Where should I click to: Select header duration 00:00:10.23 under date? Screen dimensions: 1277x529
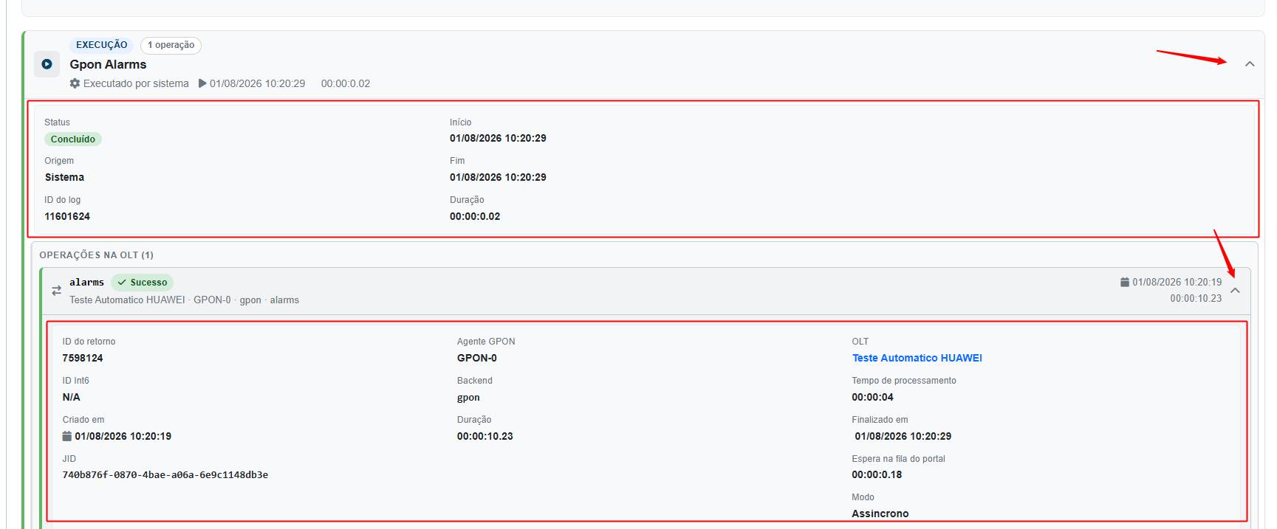coord(1196,298)
